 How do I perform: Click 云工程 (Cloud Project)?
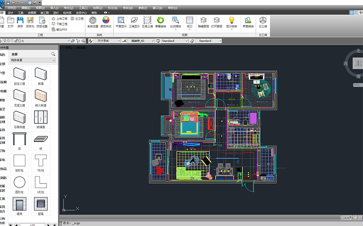[x=77, y=19]
